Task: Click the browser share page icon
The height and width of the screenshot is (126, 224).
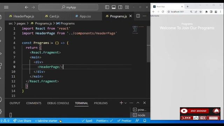Action: 196,12
